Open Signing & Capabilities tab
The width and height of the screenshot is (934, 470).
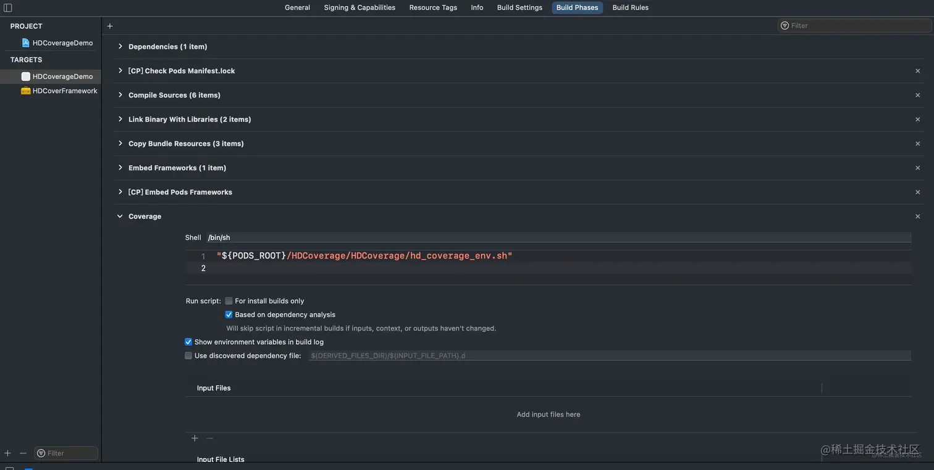[360, 7]
